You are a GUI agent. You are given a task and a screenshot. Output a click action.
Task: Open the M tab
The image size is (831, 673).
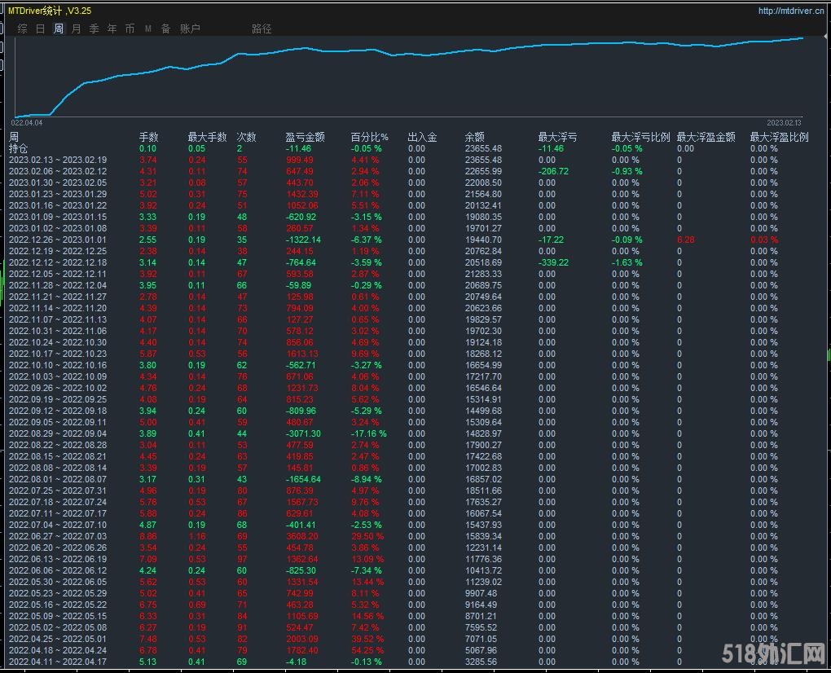point(147,29)
